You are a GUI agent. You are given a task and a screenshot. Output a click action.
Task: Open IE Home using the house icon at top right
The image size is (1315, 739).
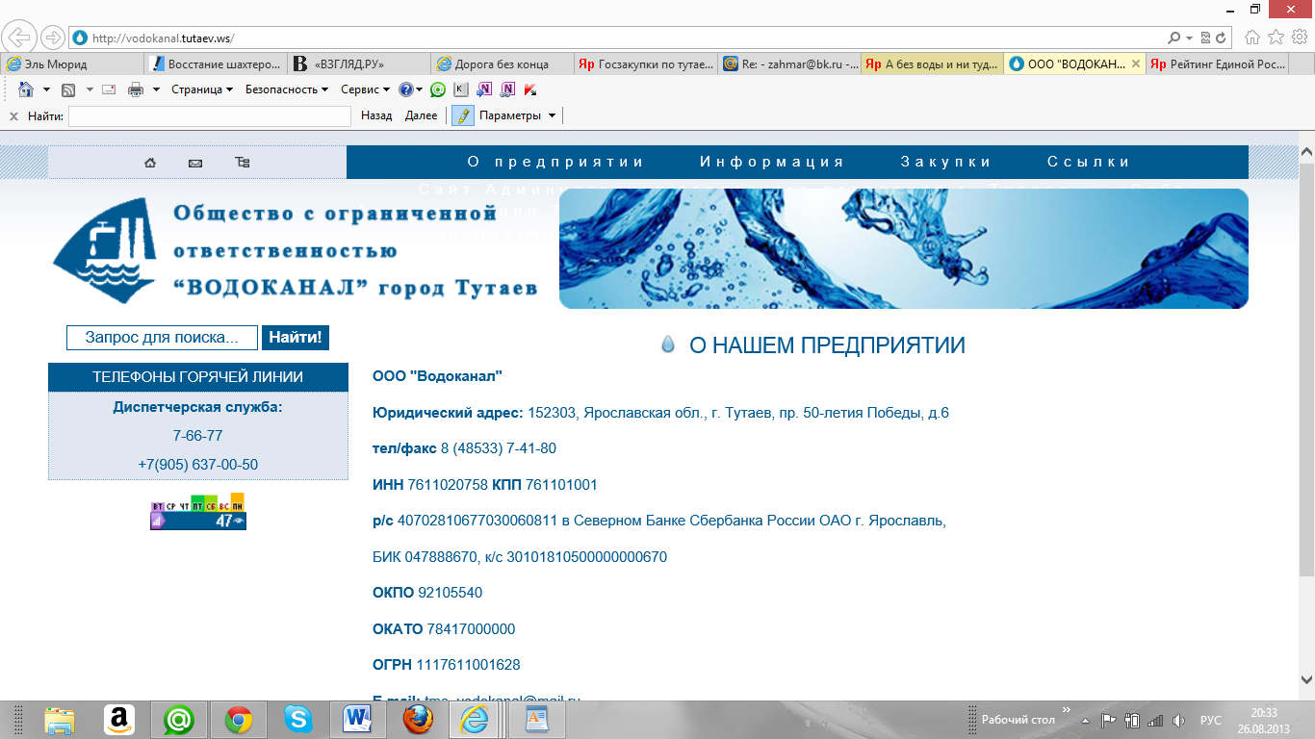1252,38
